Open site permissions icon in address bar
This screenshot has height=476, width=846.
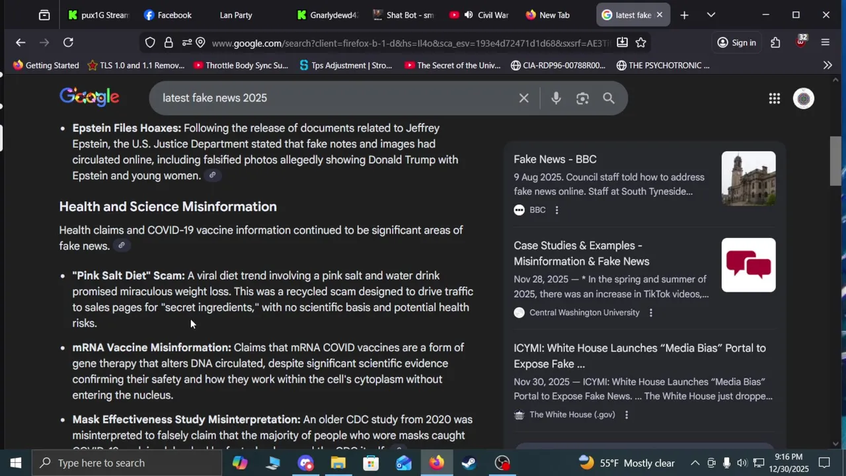[188, 43]
